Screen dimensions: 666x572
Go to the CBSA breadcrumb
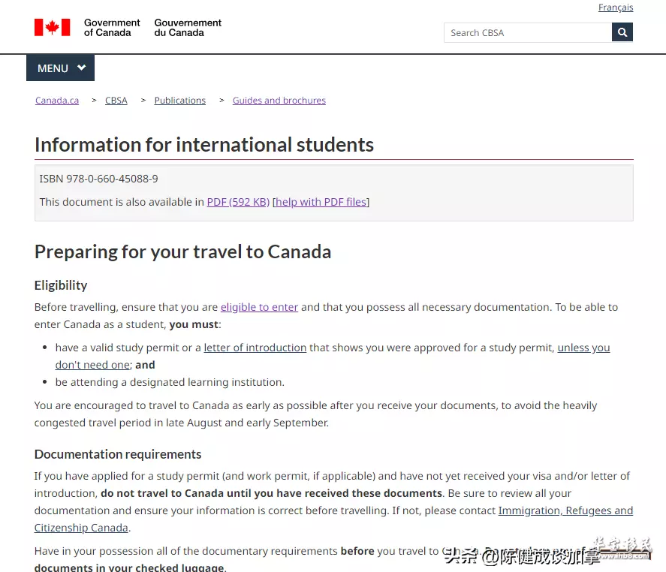click(116, 101)
